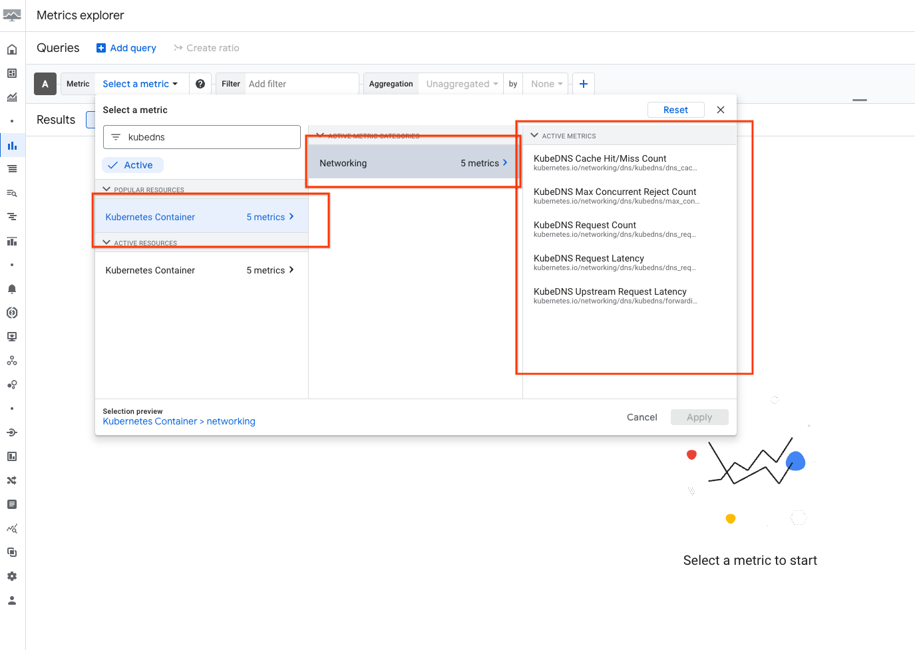Open the column blocks icon above bell
Image resolution: width=915 pixels, height=650 pixels.
pyautogui.click(x=12, y=241)
